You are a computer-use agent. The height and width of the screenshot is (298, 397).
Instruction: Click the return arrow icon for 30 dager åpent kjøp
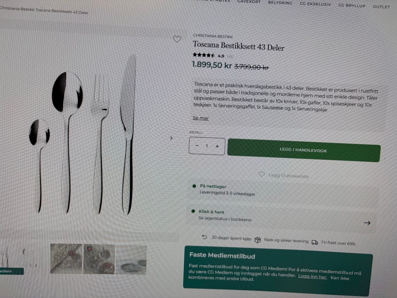click(204, 237)
